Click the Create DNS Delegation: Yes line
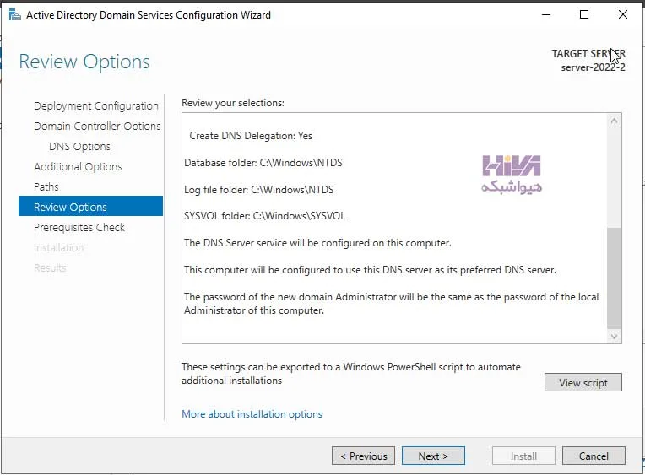Screen dimensions: 645x475 (x=251, y=136)
